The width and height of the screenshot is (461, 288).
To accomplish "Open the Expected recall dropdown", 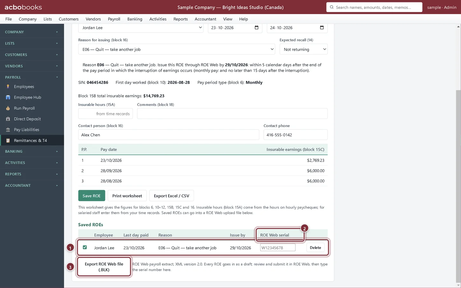I will click(303, 49).
